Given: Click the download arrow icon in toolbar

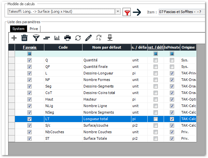Looking at the screenshot, I should (110, 38).
